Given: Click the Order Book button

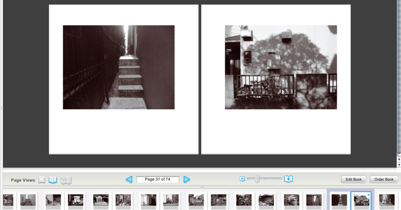Looking at the screenshot, I should point(384,180).
